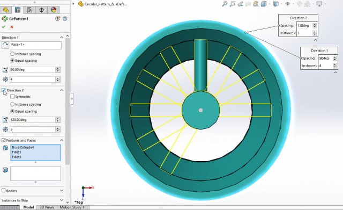Click Direction 1 instances count field

pos(32,79)
